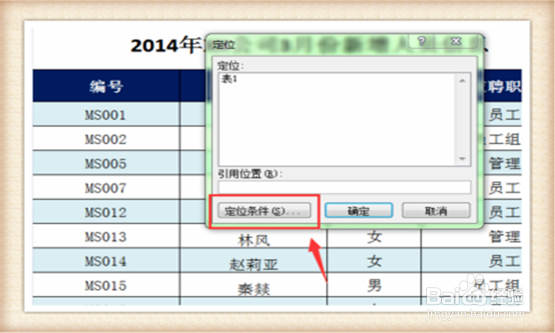Click into the 引用位置(R) input field

tap(345, 187)
